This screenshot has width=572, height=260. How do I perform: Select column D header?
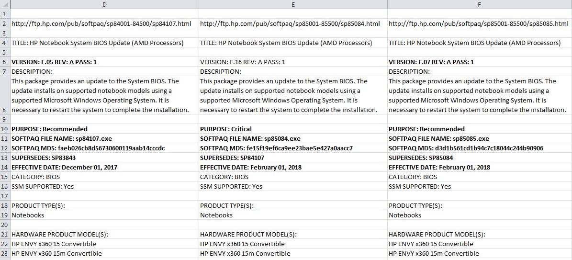(x=104, y=4)
